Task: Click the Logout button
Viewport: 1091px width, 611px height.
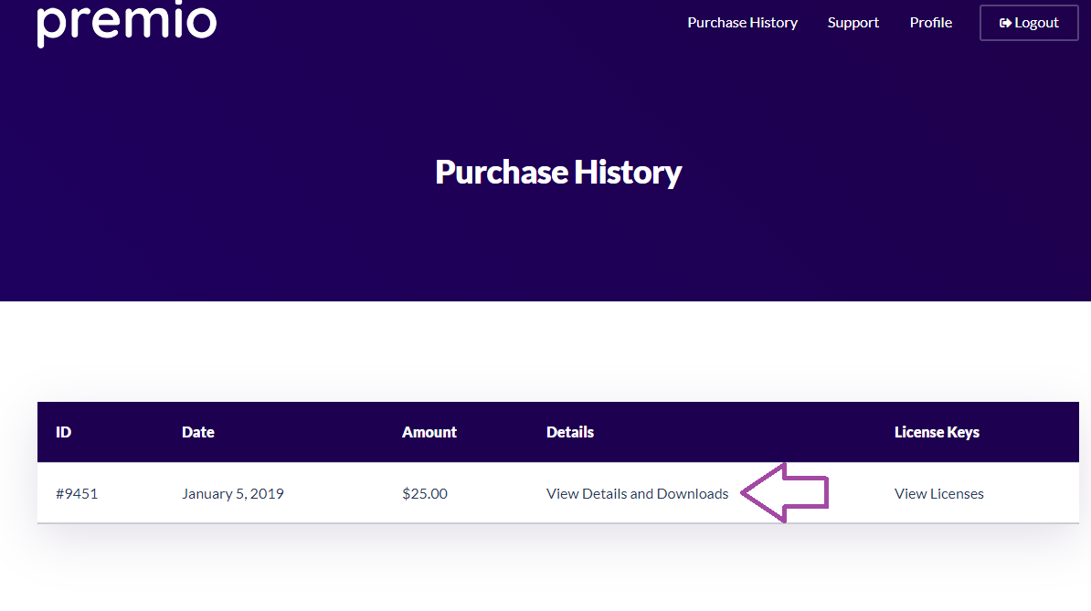Action: click(1029, 23)
